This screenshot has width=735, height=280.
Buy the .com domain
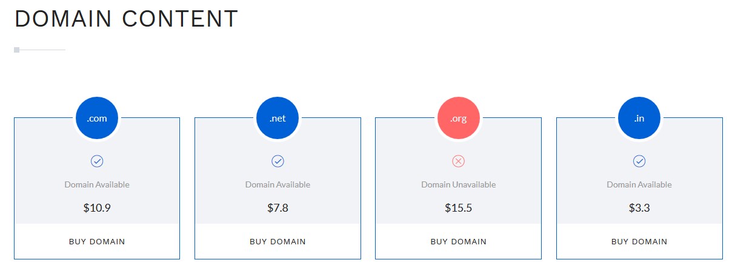click(x=97, y=241)
